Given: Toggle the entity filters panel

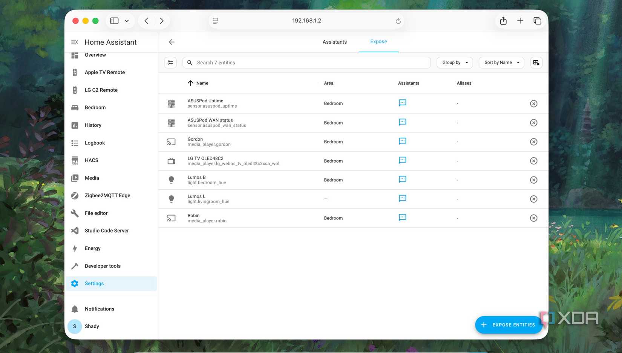Looking at the screenshot, I should (170, 62).
